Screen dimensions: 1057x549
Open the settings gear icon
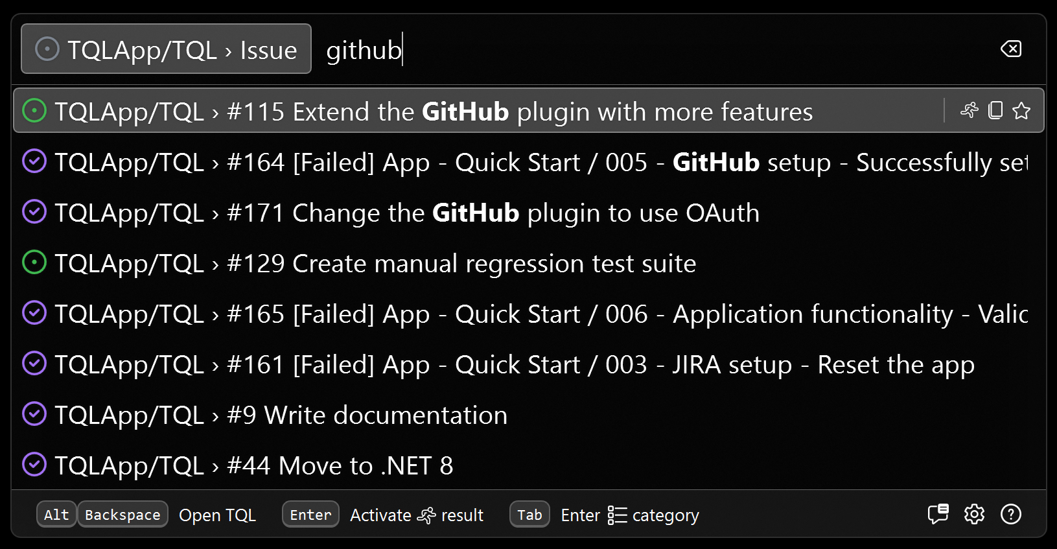(x=974, y=515)
